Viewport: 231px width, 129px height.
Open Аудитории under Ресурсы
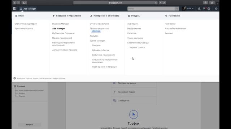tap(132, 24)
